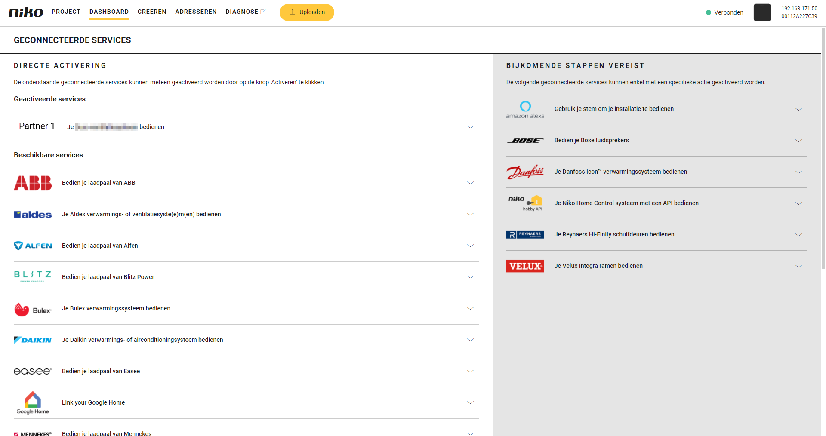Expand the Partner 1 service row
826x436 pixels.
click(246, 127)
